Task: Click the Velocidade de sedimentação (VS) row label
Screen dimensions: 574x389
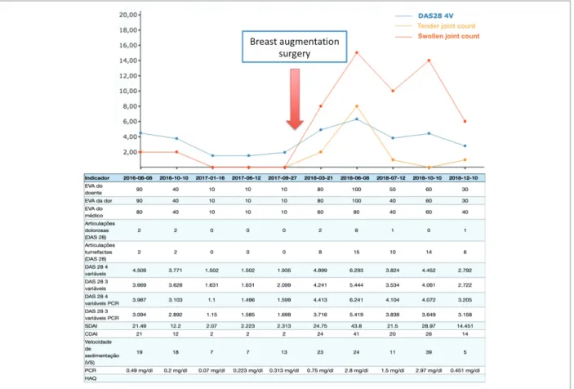Action: click(x=102, y=352)
